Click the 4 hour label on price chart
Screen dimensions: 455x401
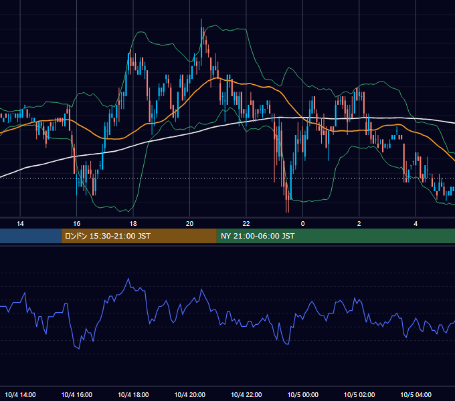416,224
